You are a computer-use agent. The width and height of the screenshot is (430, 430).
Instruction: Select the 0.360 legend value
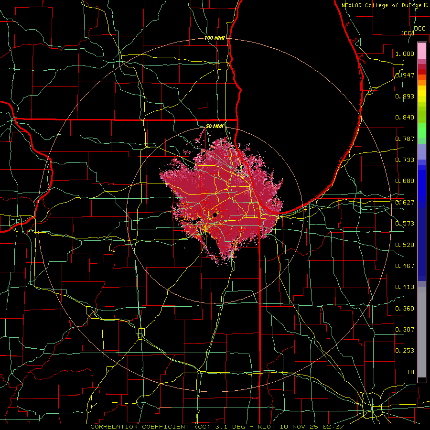pos(405,309)
